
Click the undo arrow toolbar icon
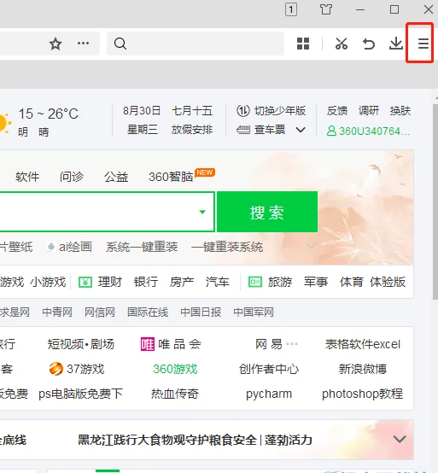click(x=369, y=44)
